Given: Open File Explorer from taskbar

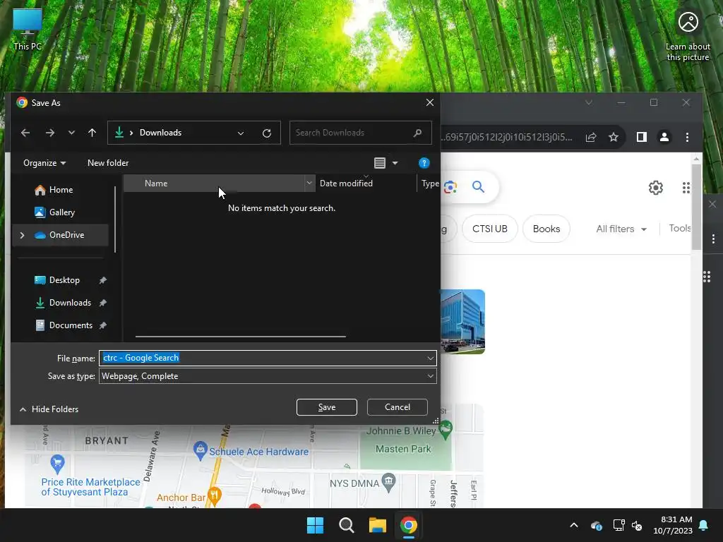Looking at the screenshot, I should 377,525.
